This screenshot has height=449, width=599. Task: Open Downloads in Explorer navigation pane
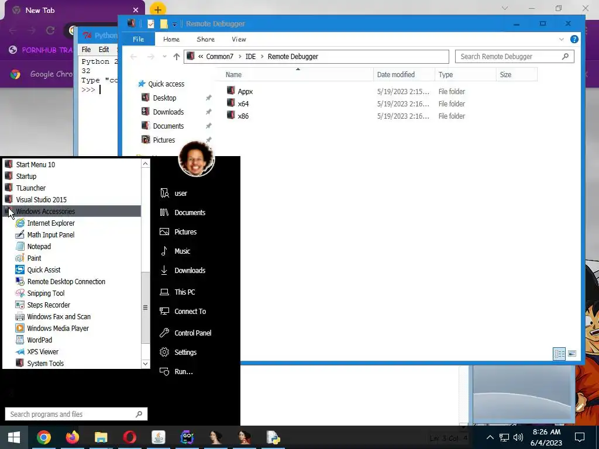(x=168, y=112)
